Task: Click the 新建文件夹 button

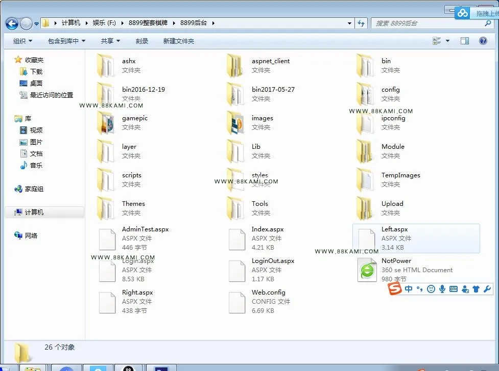Action: click(179, 41)
